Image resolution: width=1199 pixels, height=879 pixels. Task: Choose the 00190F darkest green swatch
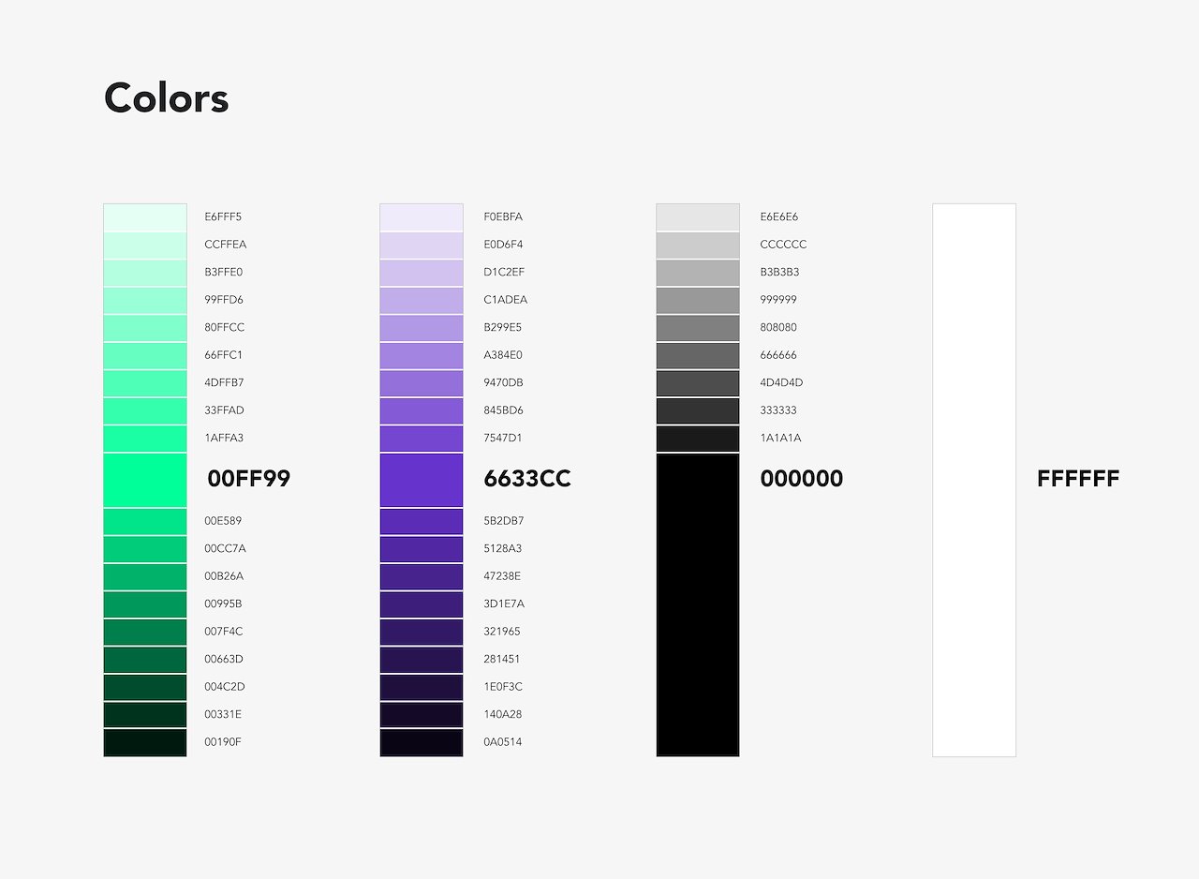(x=145, y=742)
